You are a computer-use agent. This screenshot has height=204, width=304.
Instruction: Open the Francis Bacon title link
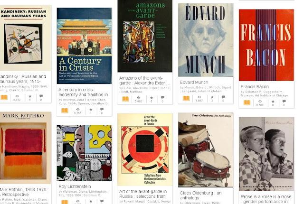tap(255, 87)
